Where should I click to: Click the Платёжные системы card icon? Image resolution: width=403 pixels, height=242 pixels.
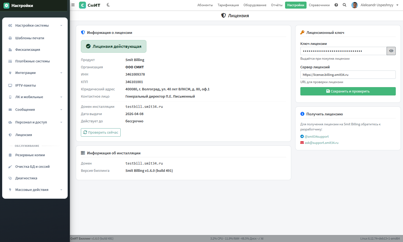pos(10,61)
